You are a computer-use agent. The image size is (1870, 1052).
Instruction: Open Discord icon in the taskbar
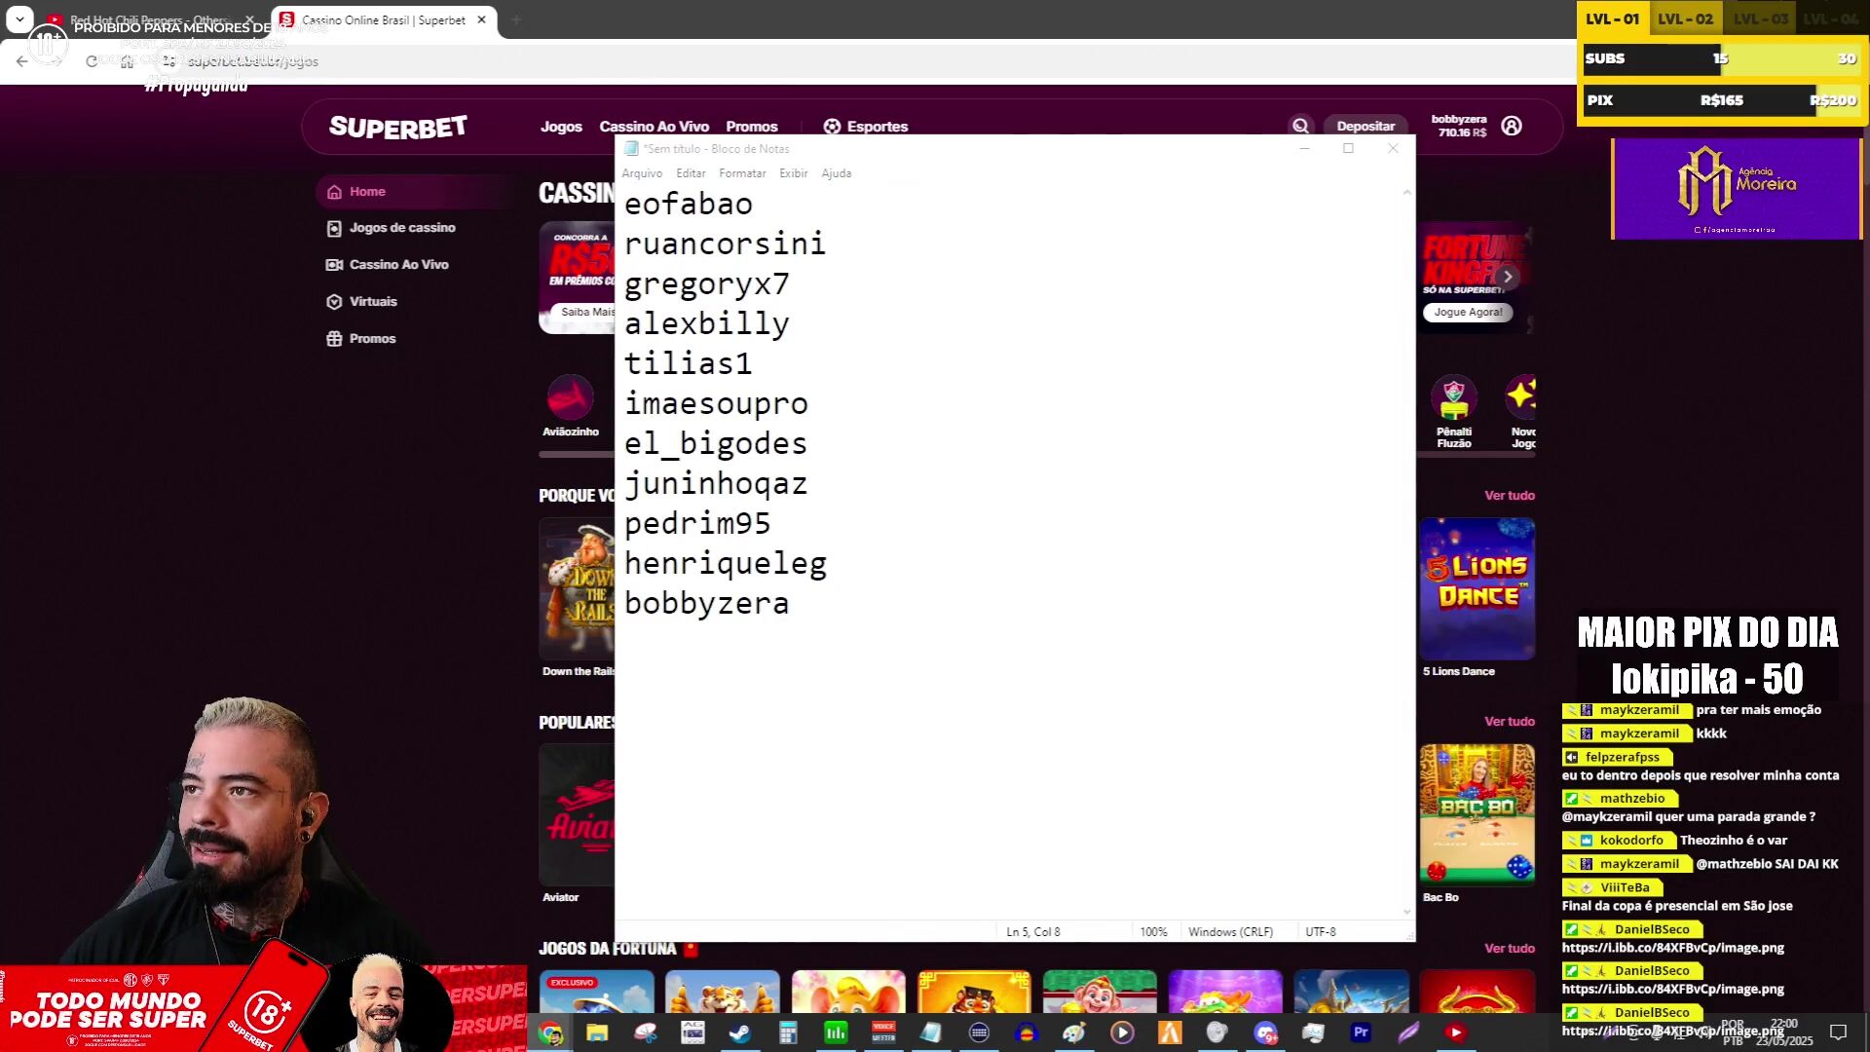(x=1265, y=1033)
